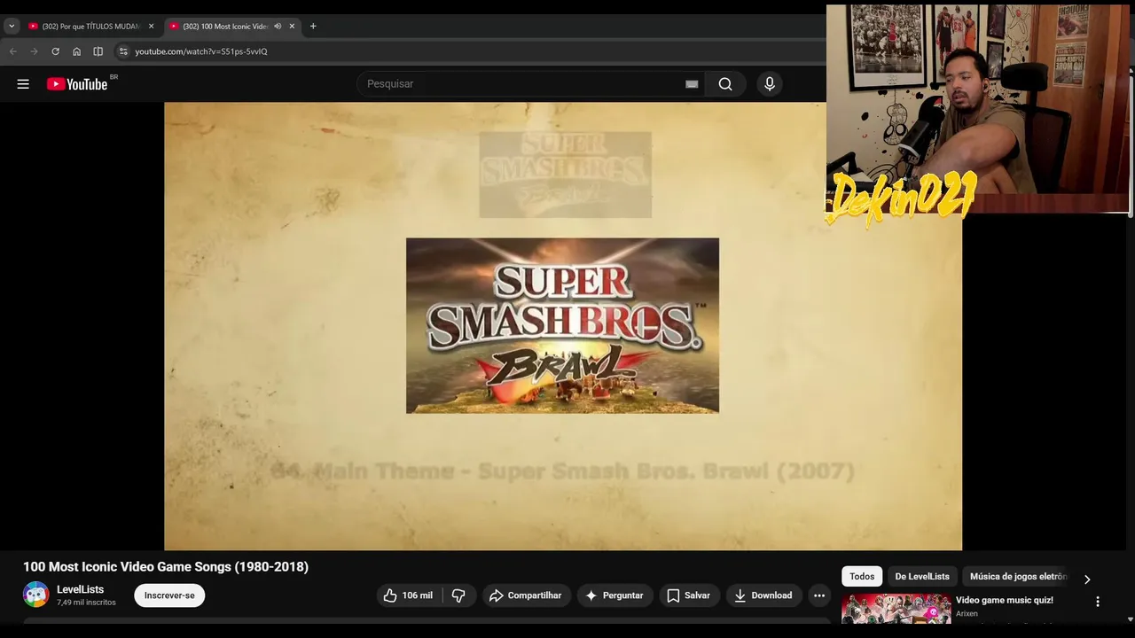1135x638 pixels.
Task: Subscribe with Inscrever-se button
Action: pyautogui.click(x=169, y=595)
